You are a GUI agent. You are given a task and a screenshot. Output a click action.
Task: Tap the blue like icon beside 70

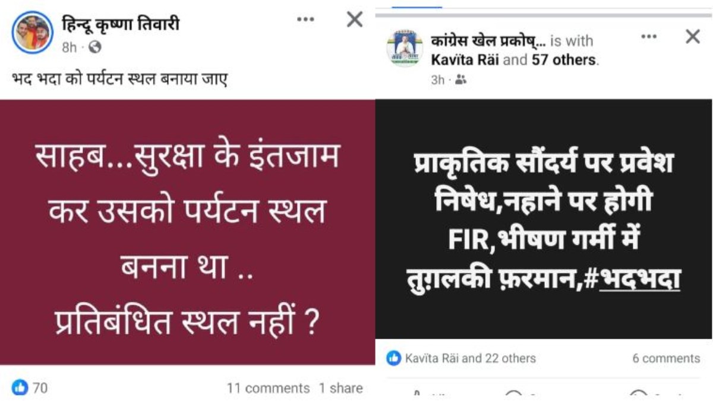pos(20,388)
